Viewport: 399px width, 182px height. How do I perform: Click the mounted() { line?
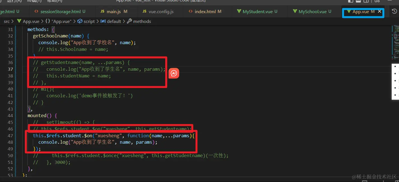(x=42, y=115)
